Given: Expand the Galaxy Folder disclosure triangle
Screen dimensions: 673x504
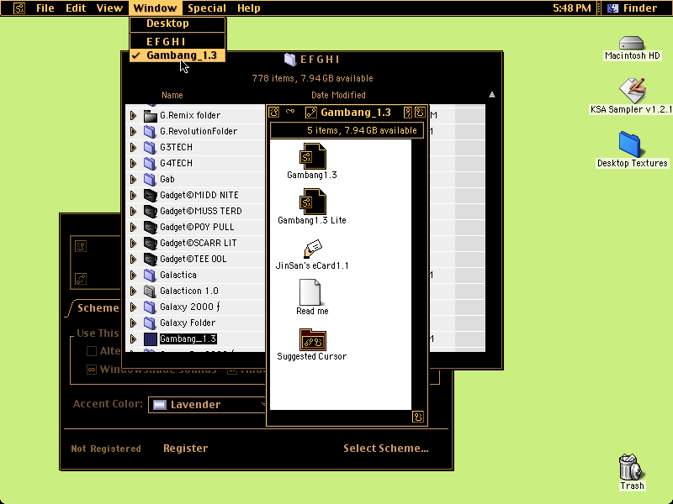Looking at the screenshot, I should tap(134, 323).
